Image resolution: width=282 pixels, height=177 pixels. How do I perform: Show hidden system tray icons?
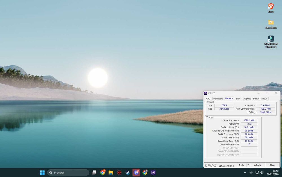pos(244,172)
